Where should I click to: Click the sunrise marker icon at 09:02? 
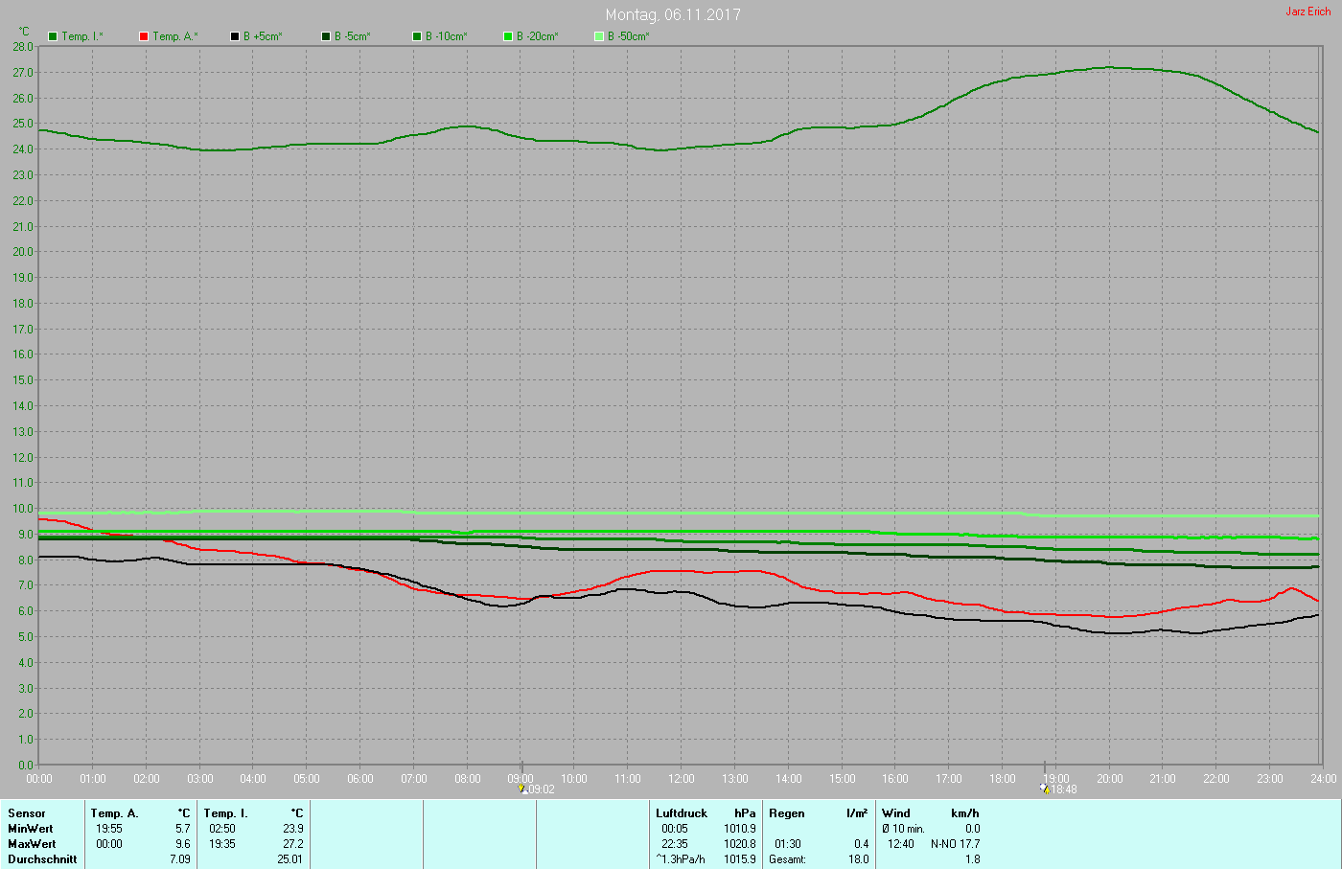(x=522, y=789)
